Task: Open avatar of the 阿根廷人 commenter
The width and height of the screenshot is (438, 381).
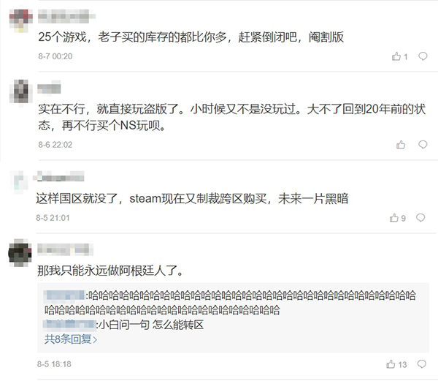Action: click(x=20, y=252)
